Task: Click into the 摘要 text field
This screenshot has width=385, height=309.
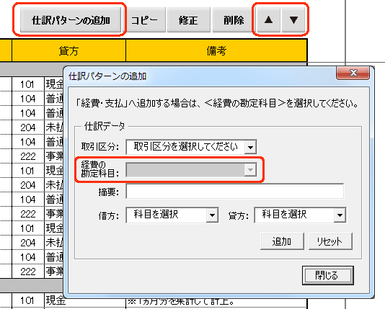Action: pyautogui.click(x=234, y=192)
